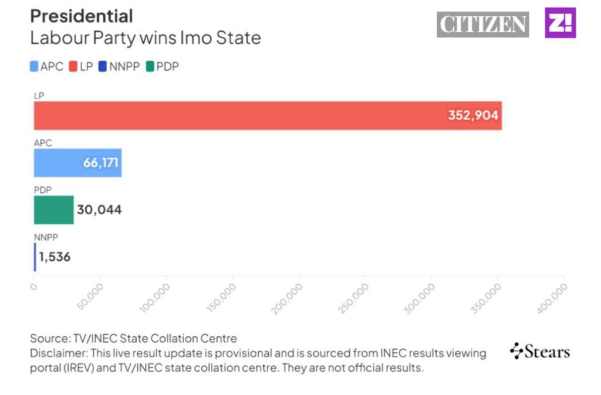Click the 352,904 value label
Image resolution: width=601 pixels, height=395 pixels.
pos(473,115)
